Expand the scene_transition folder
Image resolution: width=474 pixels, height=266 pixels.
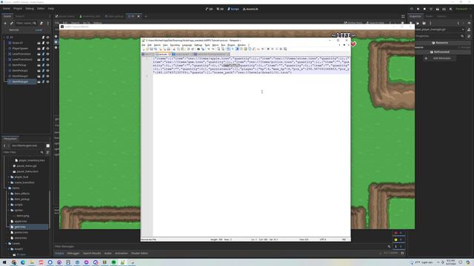(x=9, y=183)
